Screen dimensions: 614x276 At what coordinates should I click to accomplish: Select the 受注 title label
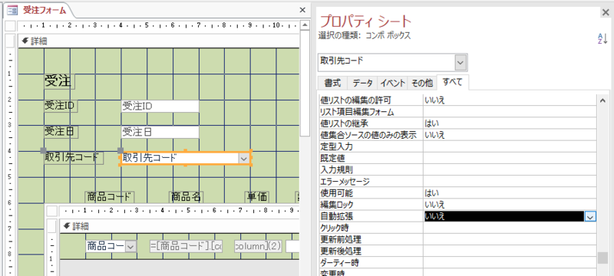(59, 81)
